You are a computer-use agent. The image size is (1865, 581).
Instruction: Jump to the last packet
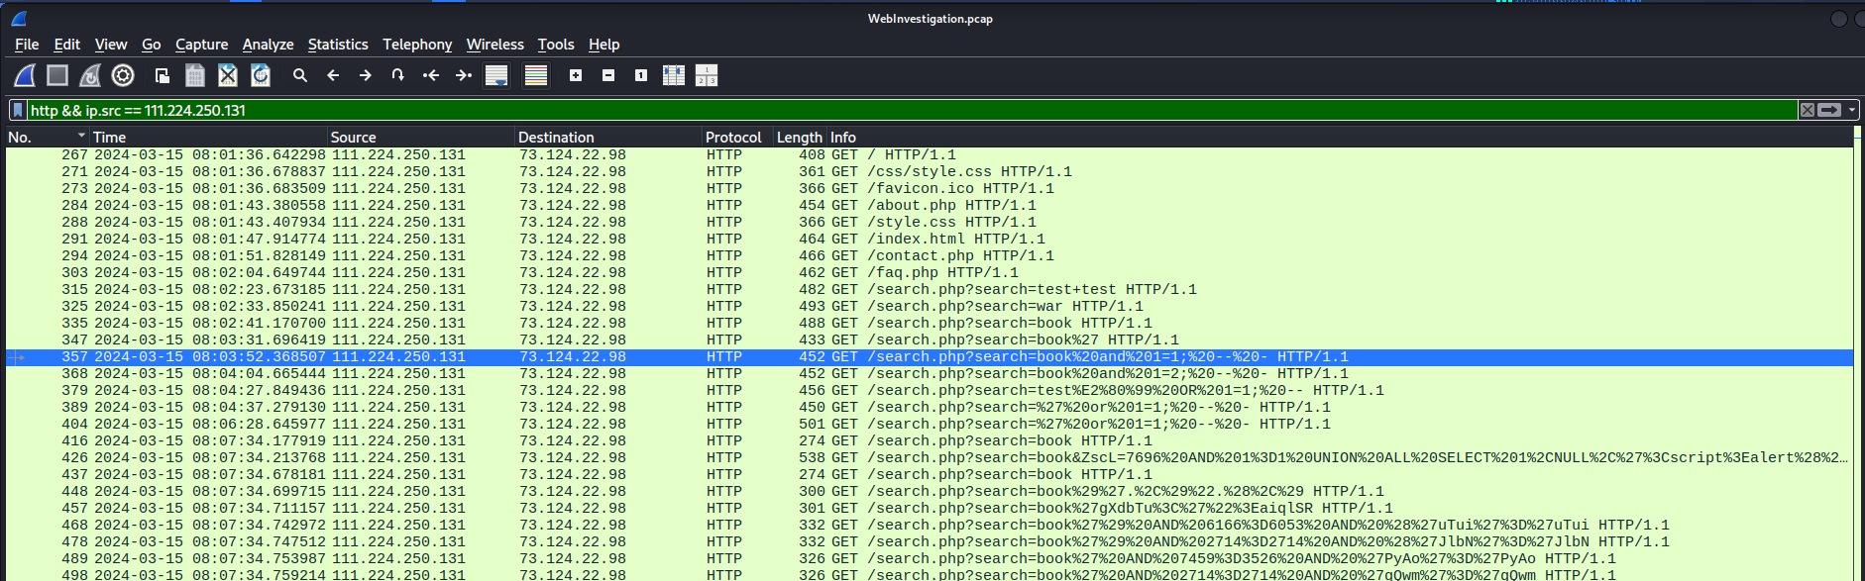[x=464, y=75]
